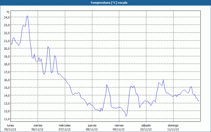The image size is (211, 132).
Task: Click the 'martes' day label
Action: 38,125
